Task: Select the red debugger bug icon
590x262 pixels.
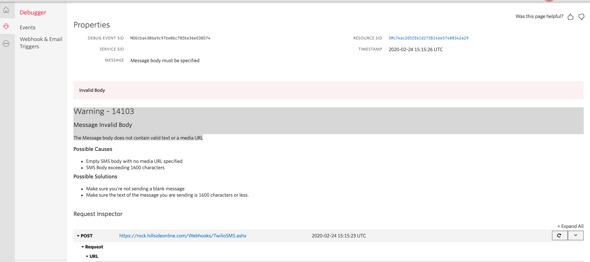Action: click(x=6, y=26)
